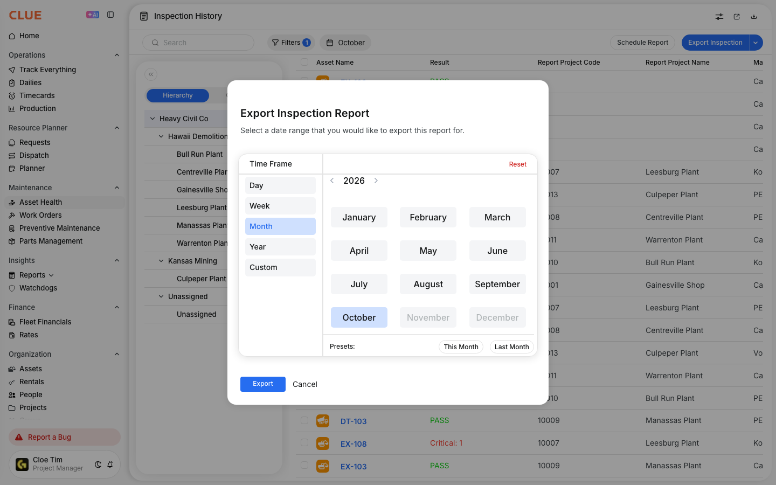Open Fleet Financials in sidebar
Screen dimensions: 776x485
(45, 322)
